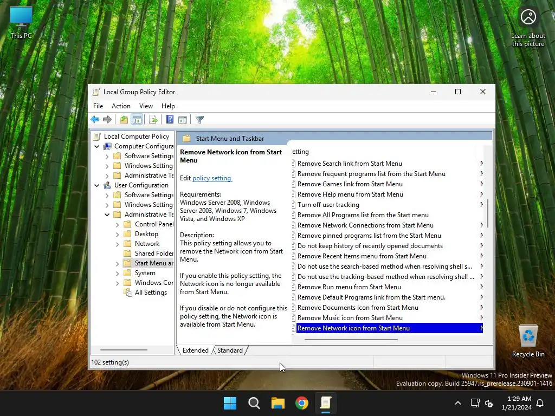Collapse User Configuration's Administrative Templates node

(107, 214)
